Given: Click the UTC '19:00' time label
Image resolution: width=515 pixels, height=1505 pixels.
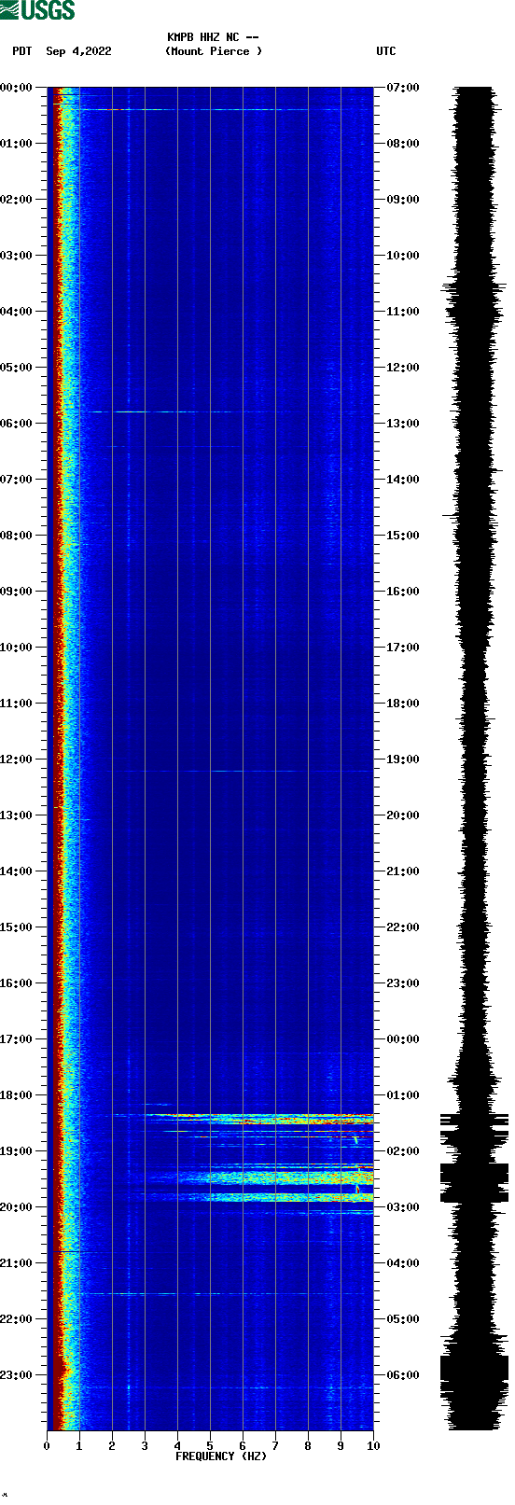Looking at the screenshot, I should coord(403,759).
